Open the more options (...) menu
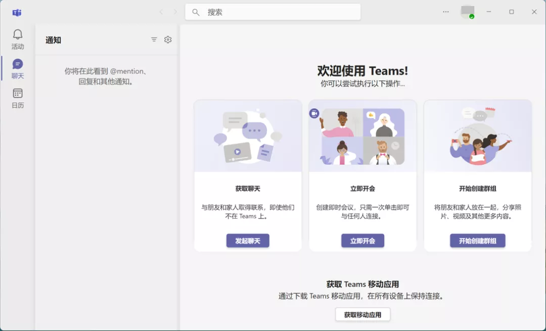Screen dimensions: 546x331 click(445, 12)
